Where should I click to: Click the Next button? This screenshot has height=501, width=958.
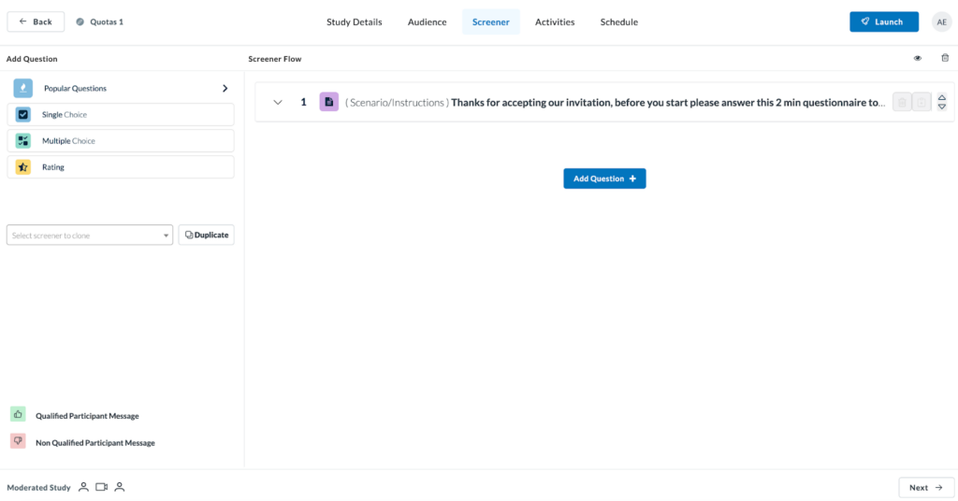point(925,487)
